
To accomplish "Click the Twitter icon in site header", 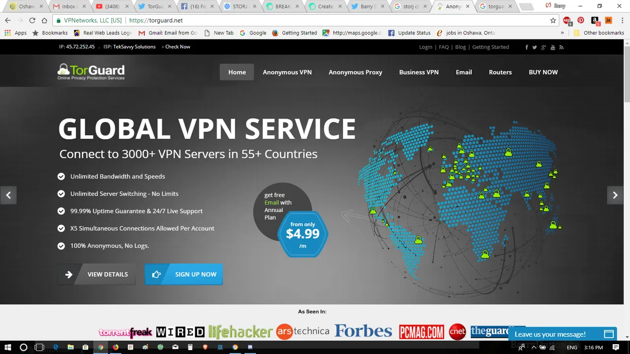I will (x=535, y=47).
